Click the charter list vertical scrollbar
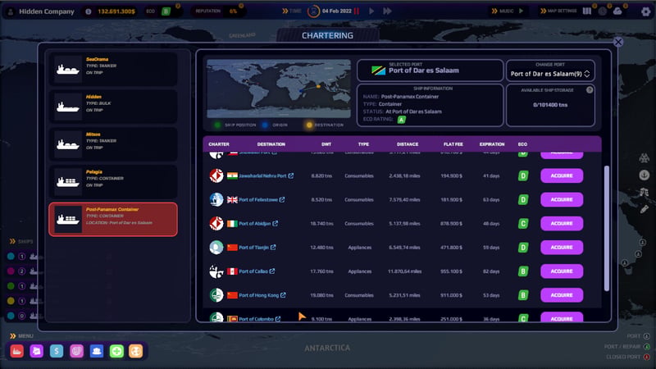Screen dimensions: 656x369 (x=607, y=228)
